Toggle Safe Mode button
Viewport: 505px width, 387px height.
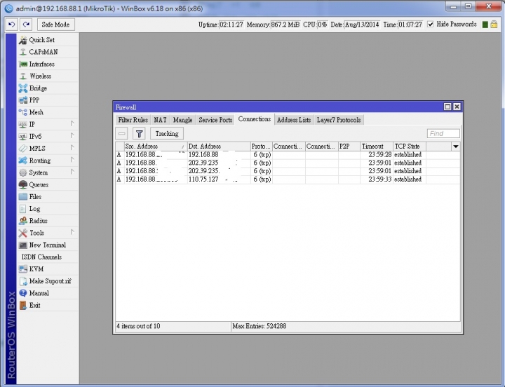pos(55,25)
